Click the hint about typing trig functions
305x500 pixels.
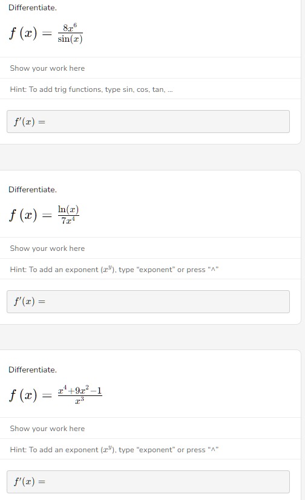coord(91,89)
